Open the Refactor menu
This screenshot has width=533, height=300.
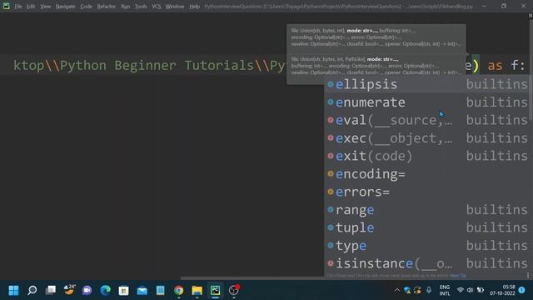(107, 7)
